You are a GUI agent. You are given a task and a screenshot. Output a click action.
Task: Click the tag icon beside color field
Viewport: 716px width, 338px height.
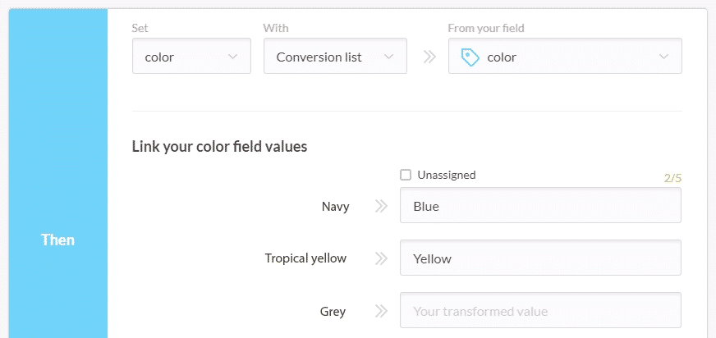[470, 57]
